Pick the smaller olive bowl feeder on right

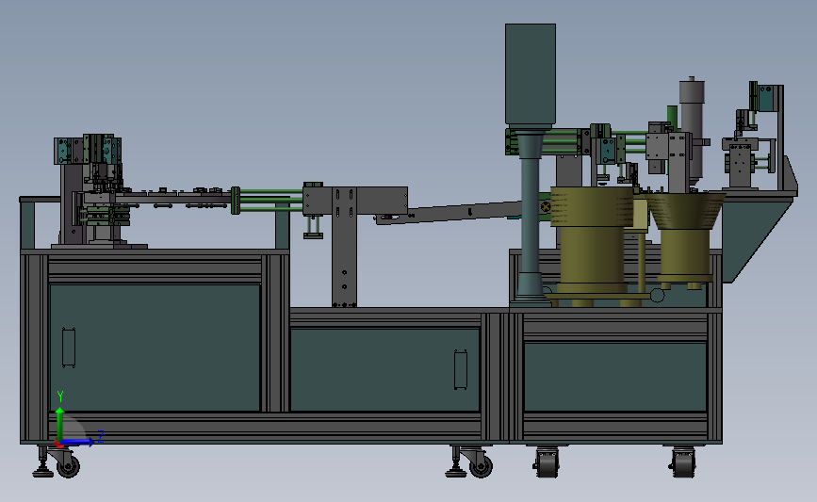click(x=686, y=238)
